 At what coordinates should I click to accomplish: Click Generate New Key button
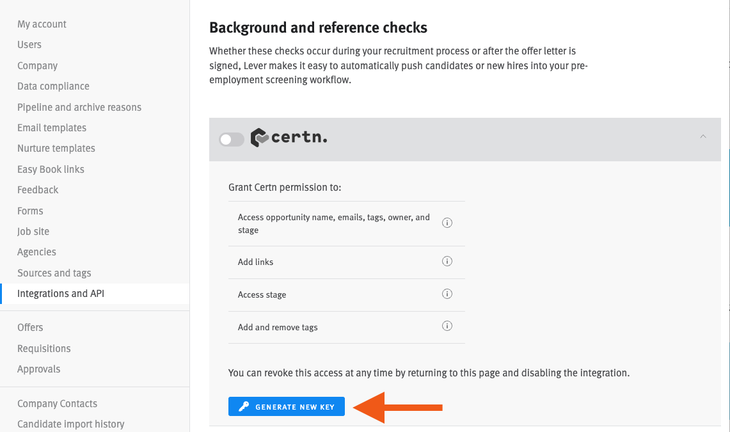click(287, 406)
